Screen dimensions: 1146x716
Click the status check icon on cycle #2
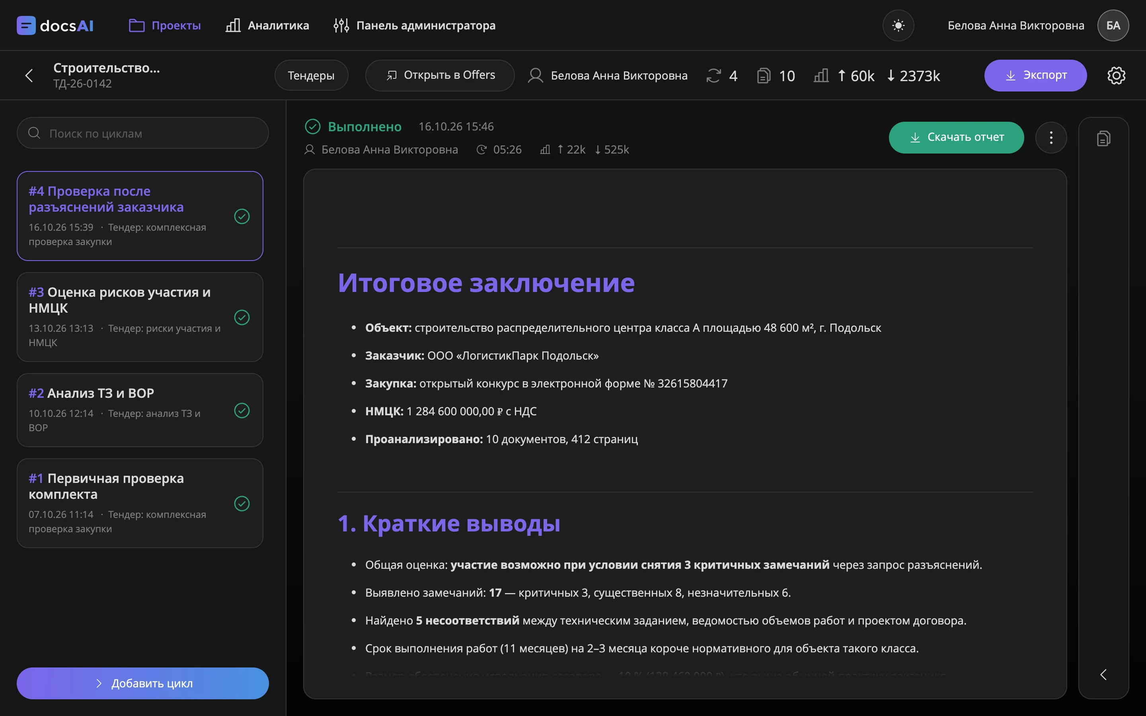tap(242, 411)
